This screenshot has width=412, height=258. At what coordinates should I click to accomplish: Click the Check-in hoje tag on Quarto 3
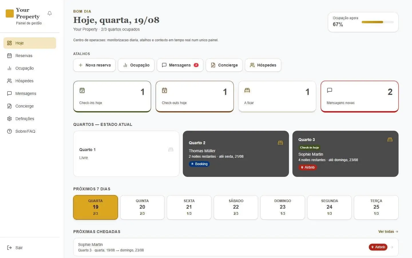point(310,148)
